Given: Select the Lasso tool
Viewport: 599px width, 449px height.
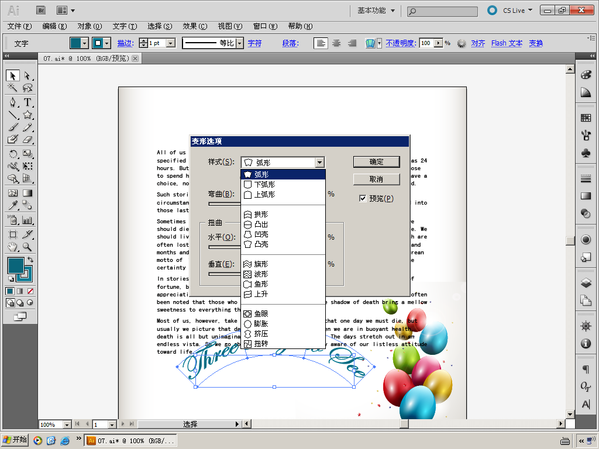Looking at the screenshot, I should [27, 88].
